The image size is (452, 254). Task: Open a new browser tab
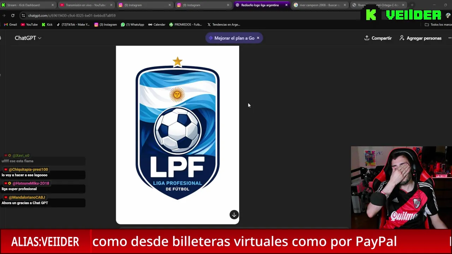(x=412, y=5)
